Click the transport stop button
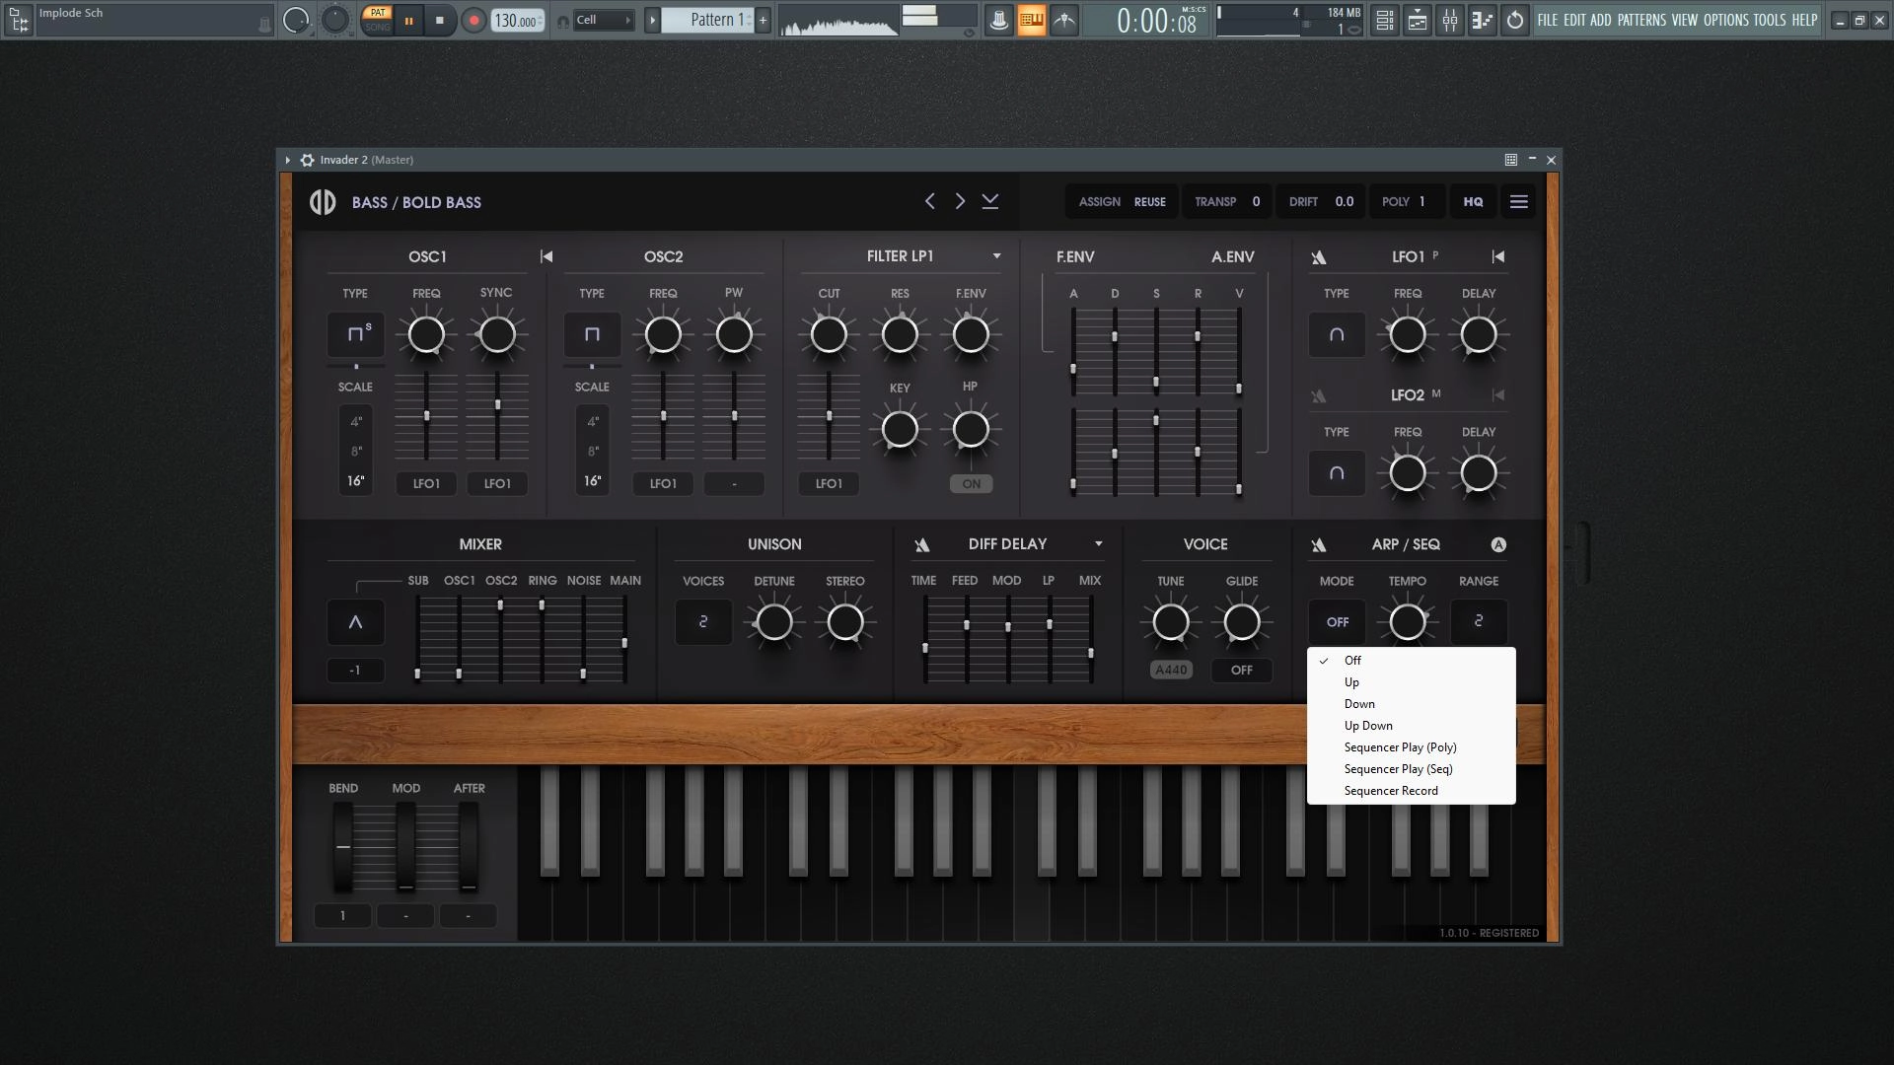Image resolution: width=1894 pixels, height=1065 pixels. click(x=440, y=20)
